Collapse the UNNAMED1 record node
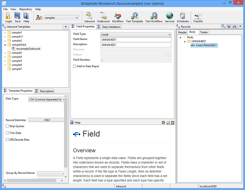This screenshot has width=245, height=190. click(x=185, y=41)
